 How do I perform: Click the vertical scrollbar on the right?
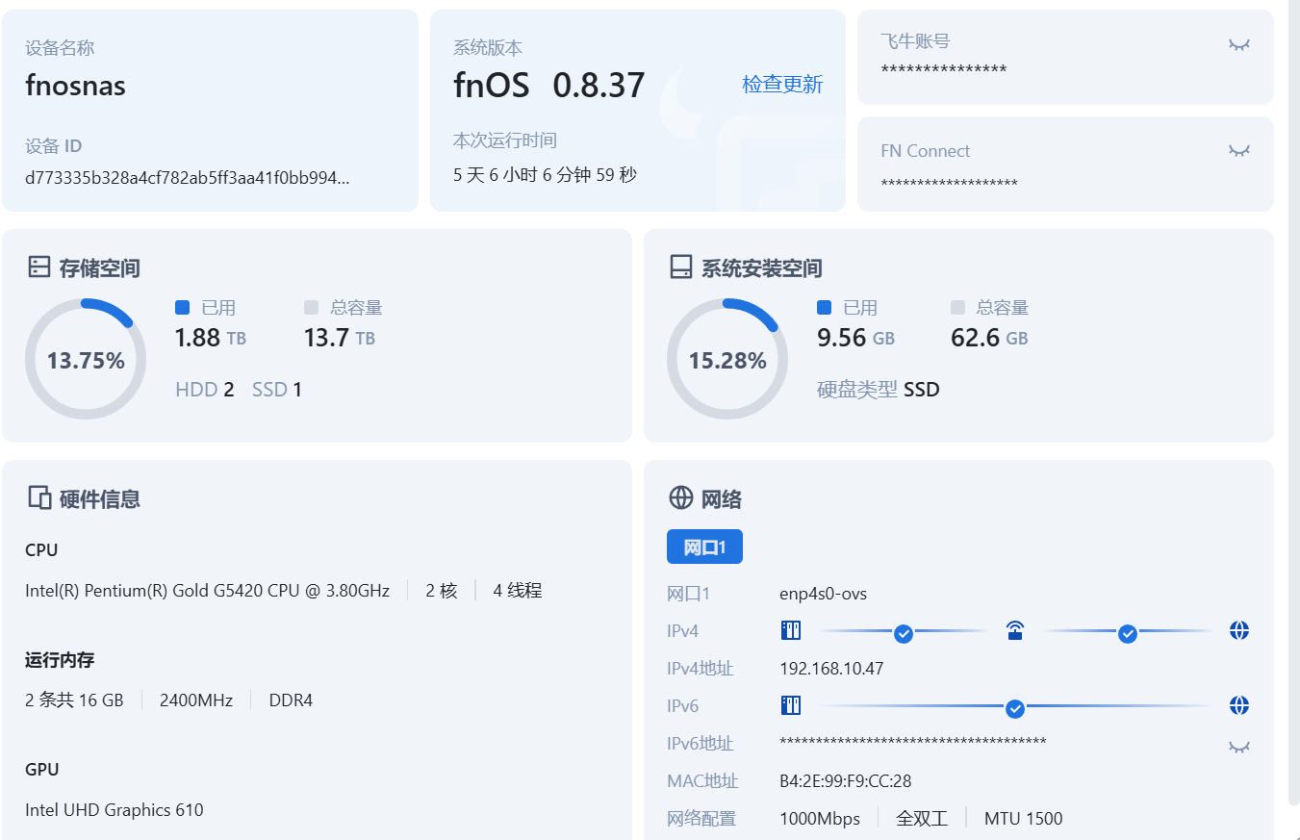click(x=1294, y=404)
